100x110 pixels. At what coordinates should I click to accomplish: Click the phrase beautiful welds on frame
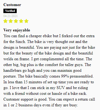pos(48,56)
